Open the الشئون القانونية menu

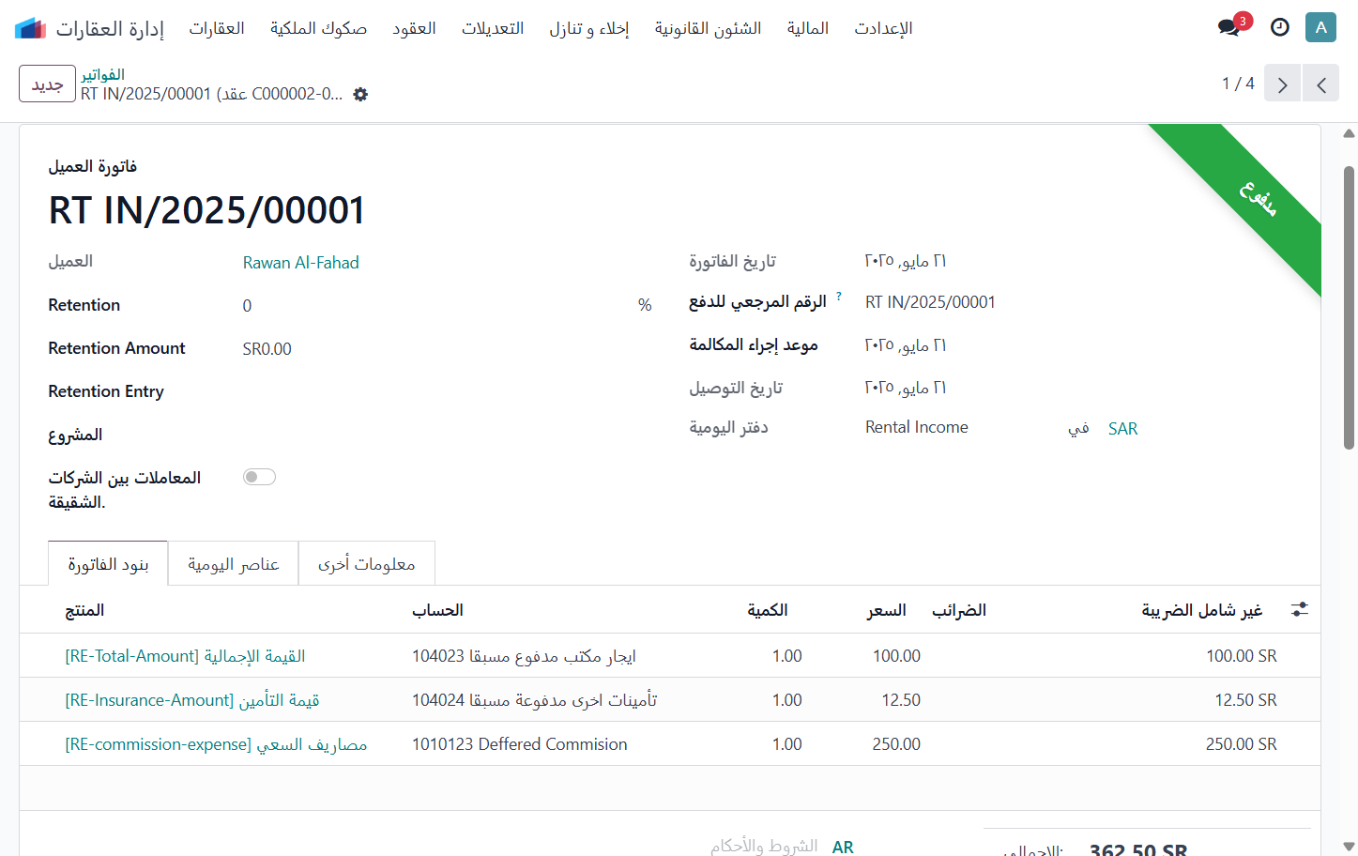click(708, 28)
